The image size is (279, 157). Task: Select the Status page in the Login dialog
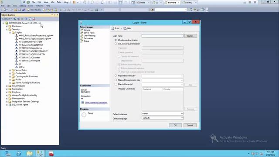pyautogui.click(x=86, y=41)
